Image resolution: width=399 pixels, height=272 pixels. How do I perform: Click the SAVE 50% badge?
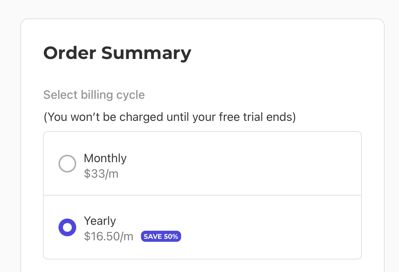pos(161,237)
